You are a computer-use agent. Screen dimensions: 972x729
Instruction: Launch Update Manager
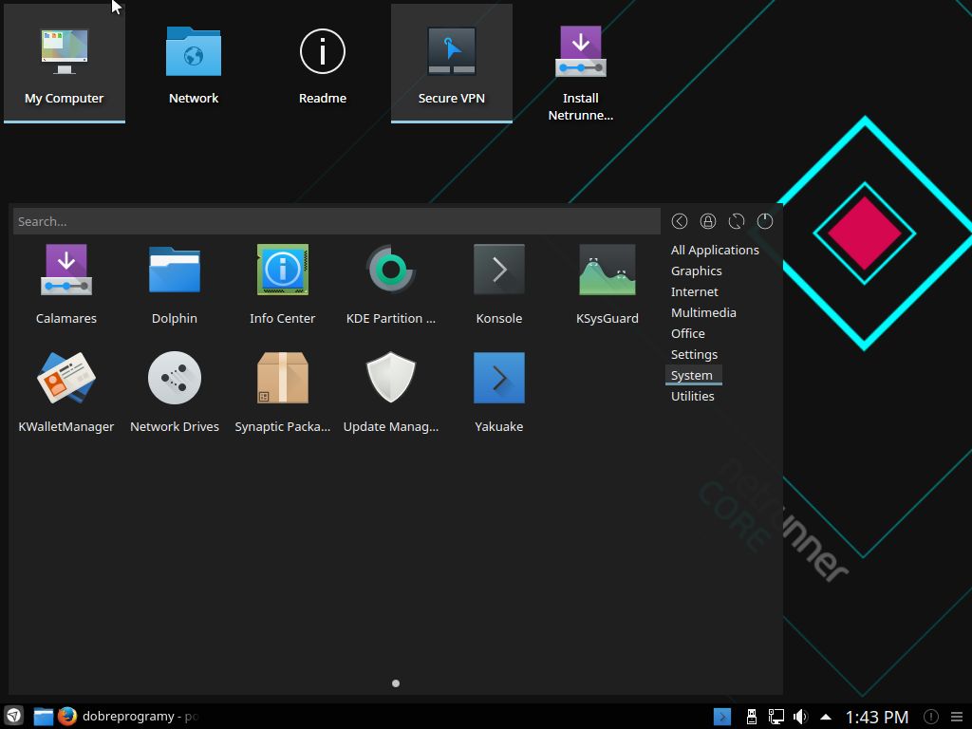(x=390, y=392)
